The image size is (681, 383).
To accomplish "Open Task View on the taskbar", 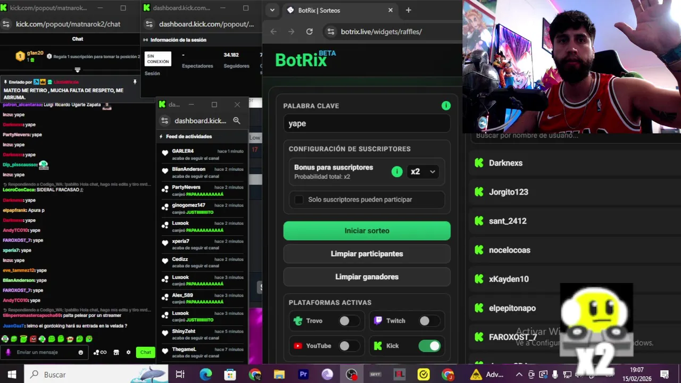I will tap(180, 374).
